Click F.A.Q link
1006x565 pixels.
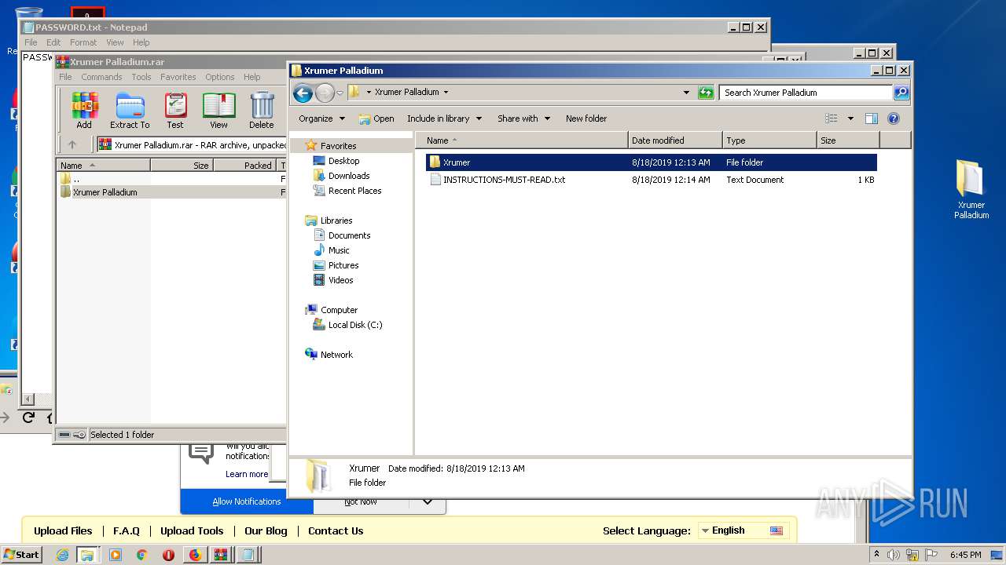pos(127,530)
